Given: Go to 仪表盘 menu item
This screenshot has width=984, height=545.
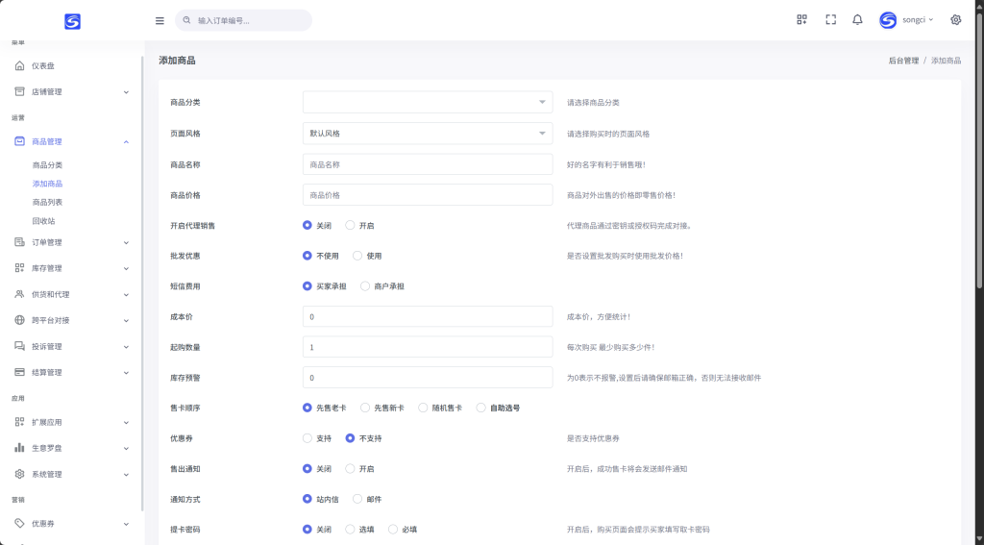Looking at the screenshot, I should [x=42, y=66].
